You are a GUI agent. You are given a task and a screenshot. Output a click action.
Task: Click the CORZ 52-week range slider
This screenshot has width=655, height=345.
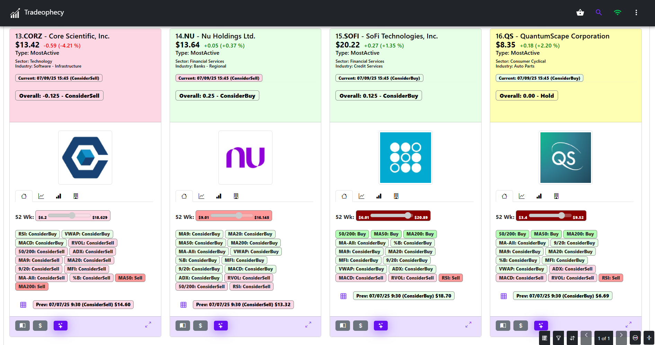click(69, 215)
